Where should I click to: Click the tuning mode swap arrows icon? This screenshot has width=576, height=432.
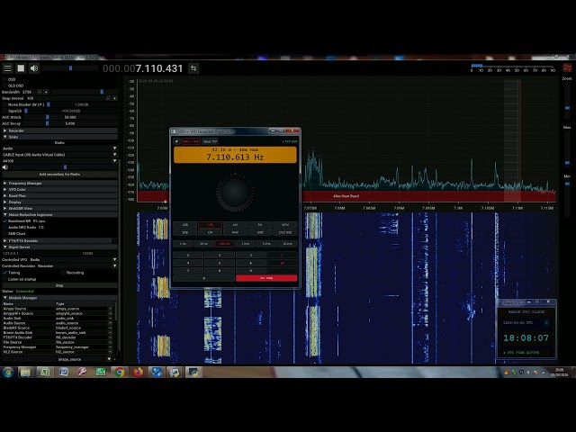point(193,68)
